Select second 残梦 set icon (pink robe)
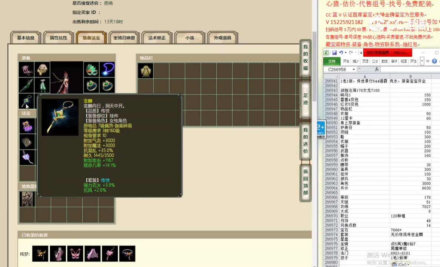The image size is (440, 267). coord(58,254)
